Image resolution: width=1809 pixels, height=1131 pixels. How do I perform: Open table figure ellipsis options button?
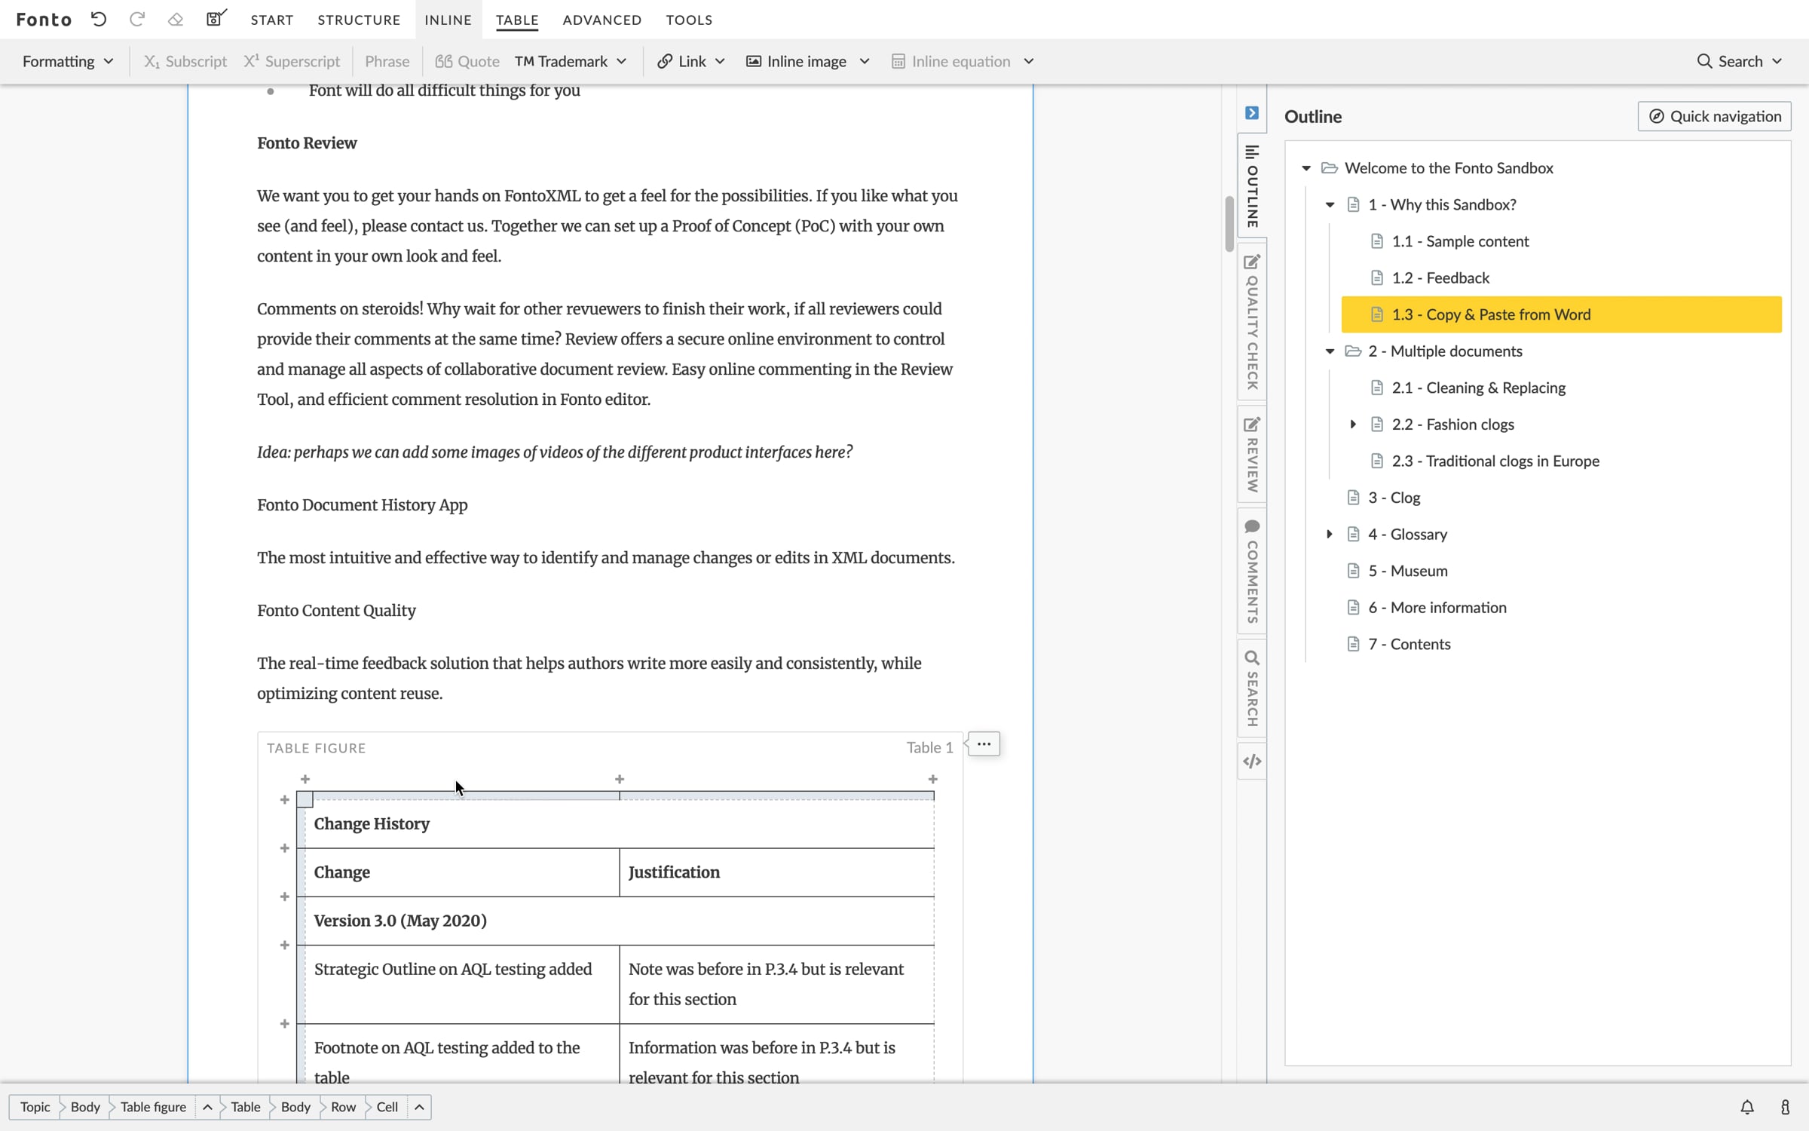point(984,744)
